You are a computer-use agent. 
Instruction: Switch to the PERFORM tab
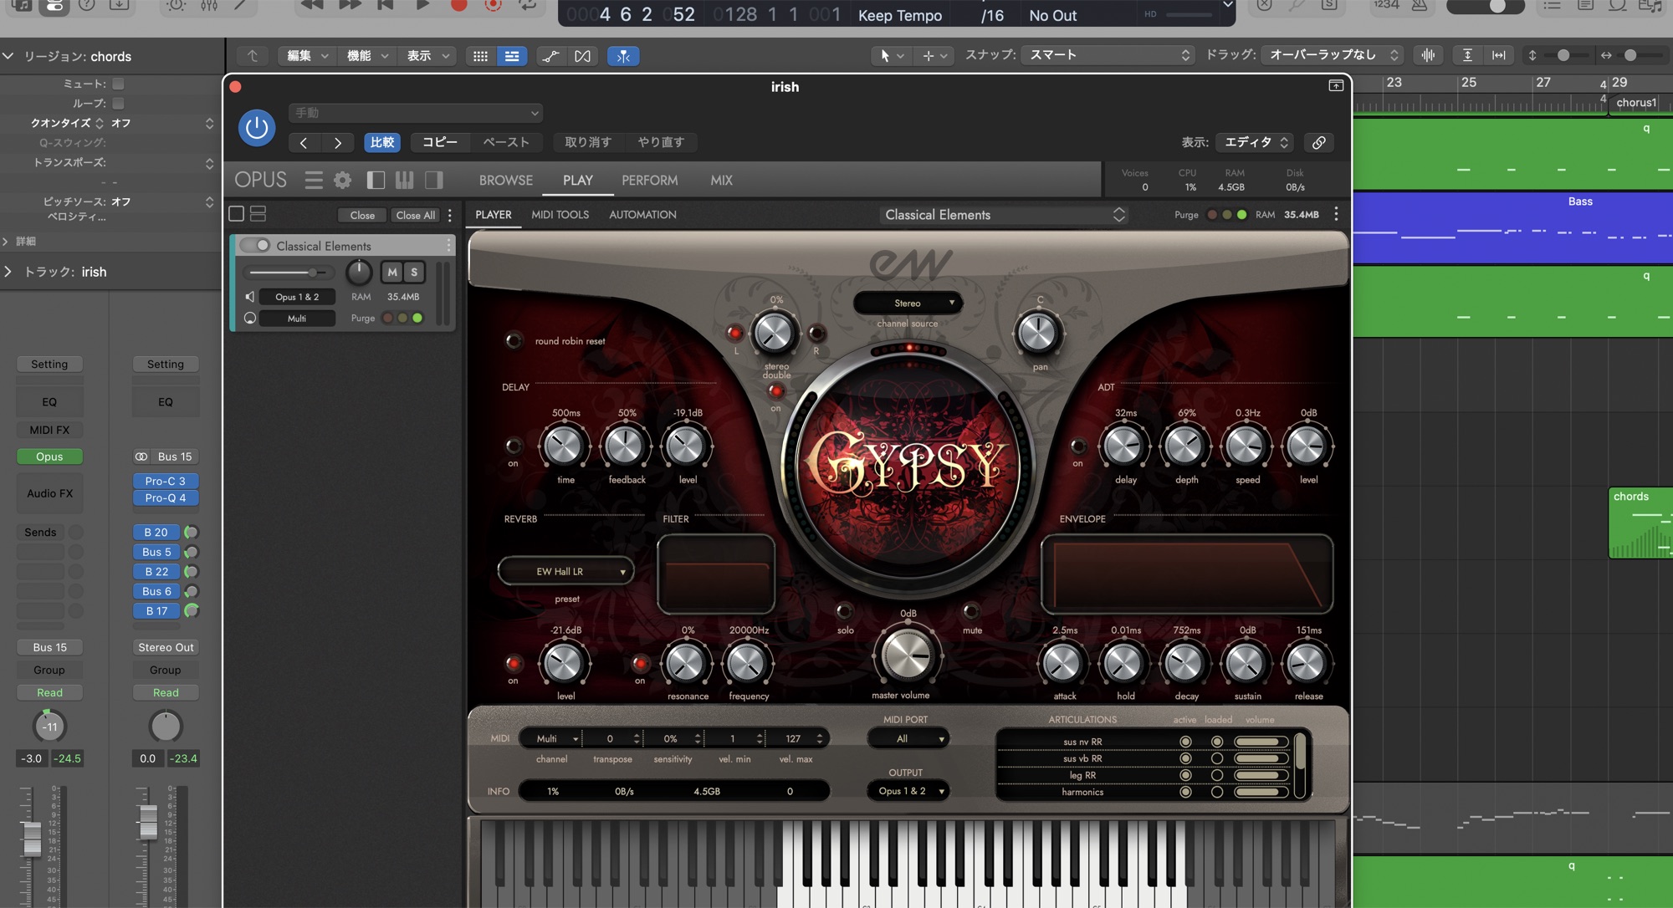click(x=650, y=180)
